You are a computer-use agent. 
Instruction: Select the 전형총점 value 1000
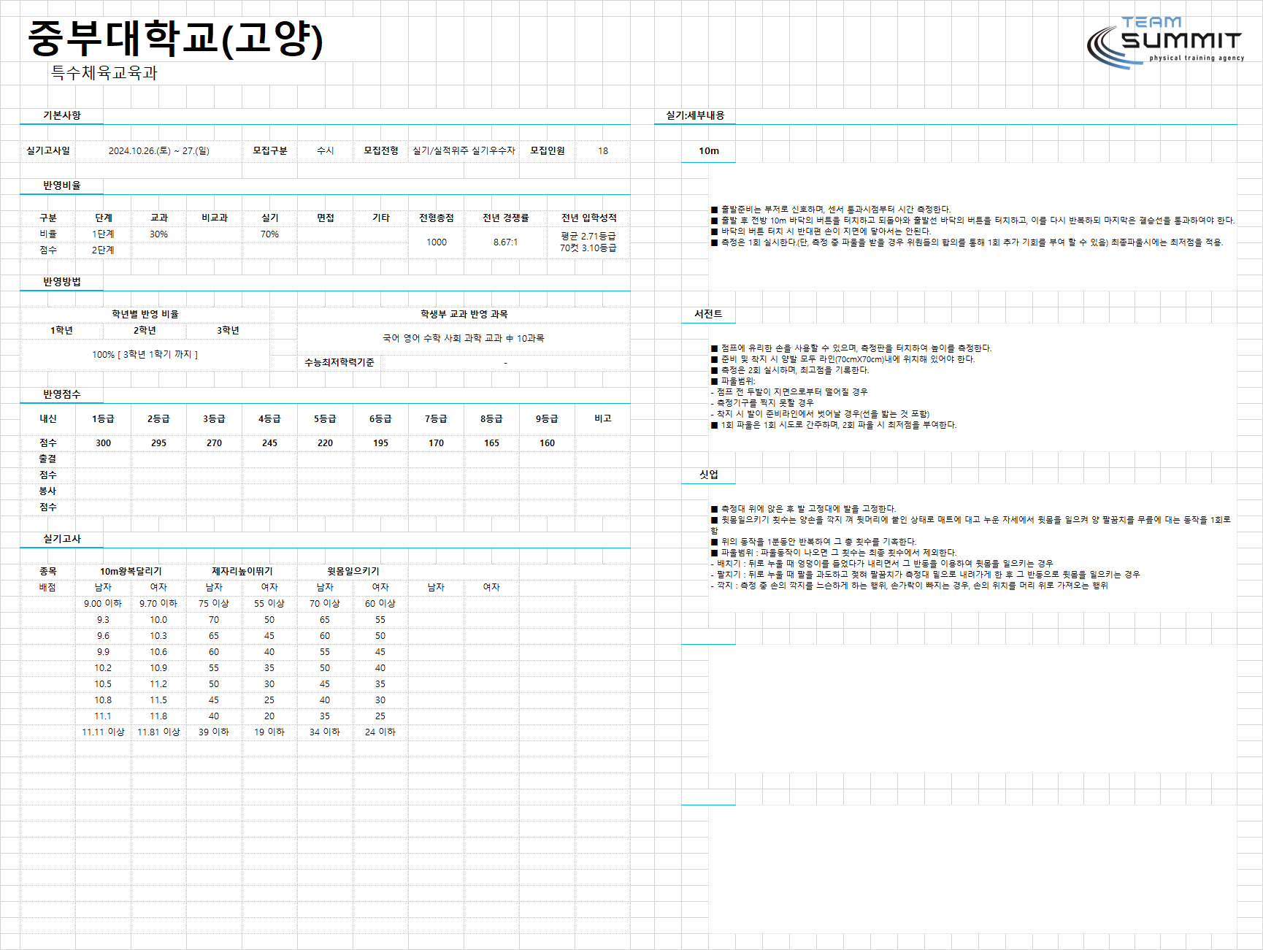coord(437,242)
